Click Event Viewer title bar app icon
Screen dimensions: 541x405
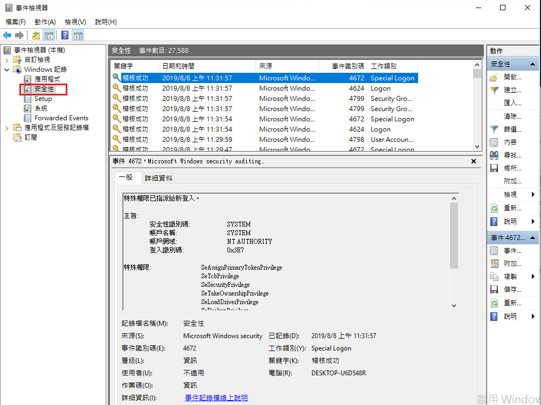[8, 8]
